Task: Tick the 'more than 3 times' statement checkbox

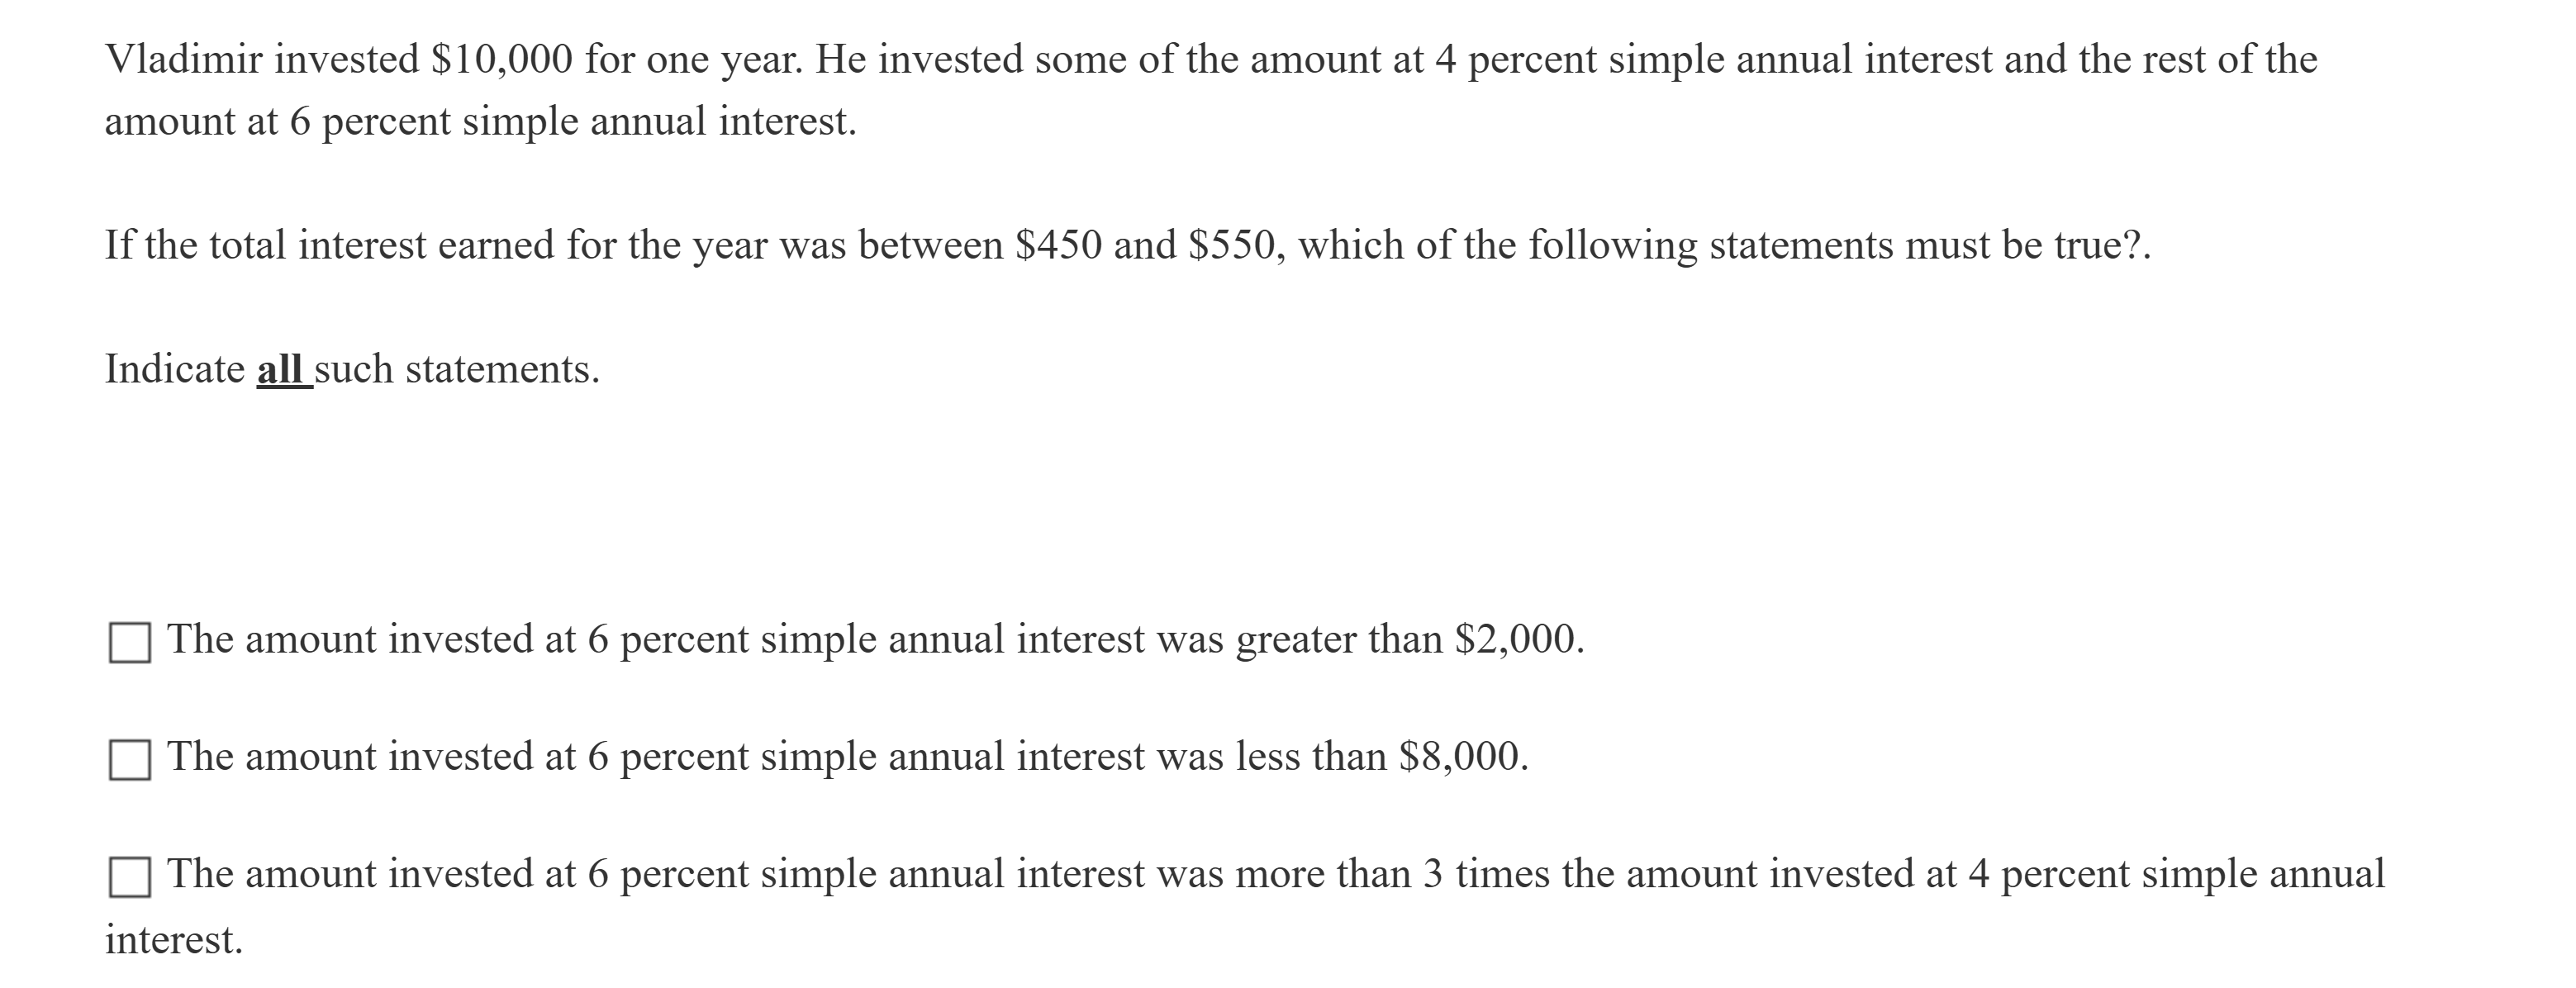Action: tap(130, 877)
